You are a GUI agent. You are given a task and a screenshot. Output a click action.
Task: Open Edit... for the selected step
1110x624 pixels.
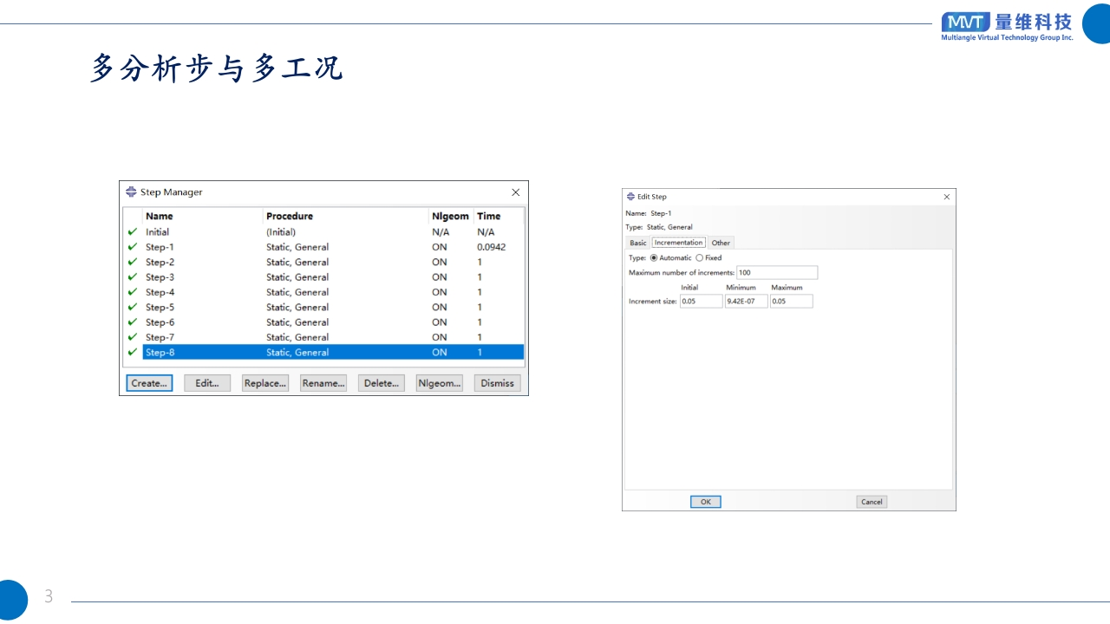click(207, 383)
